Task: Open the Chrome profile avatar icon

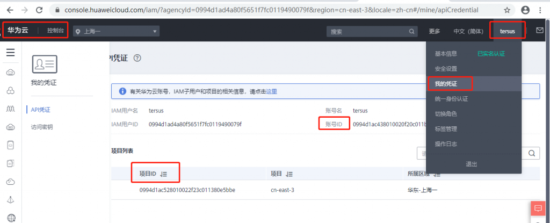Action: 525,10
